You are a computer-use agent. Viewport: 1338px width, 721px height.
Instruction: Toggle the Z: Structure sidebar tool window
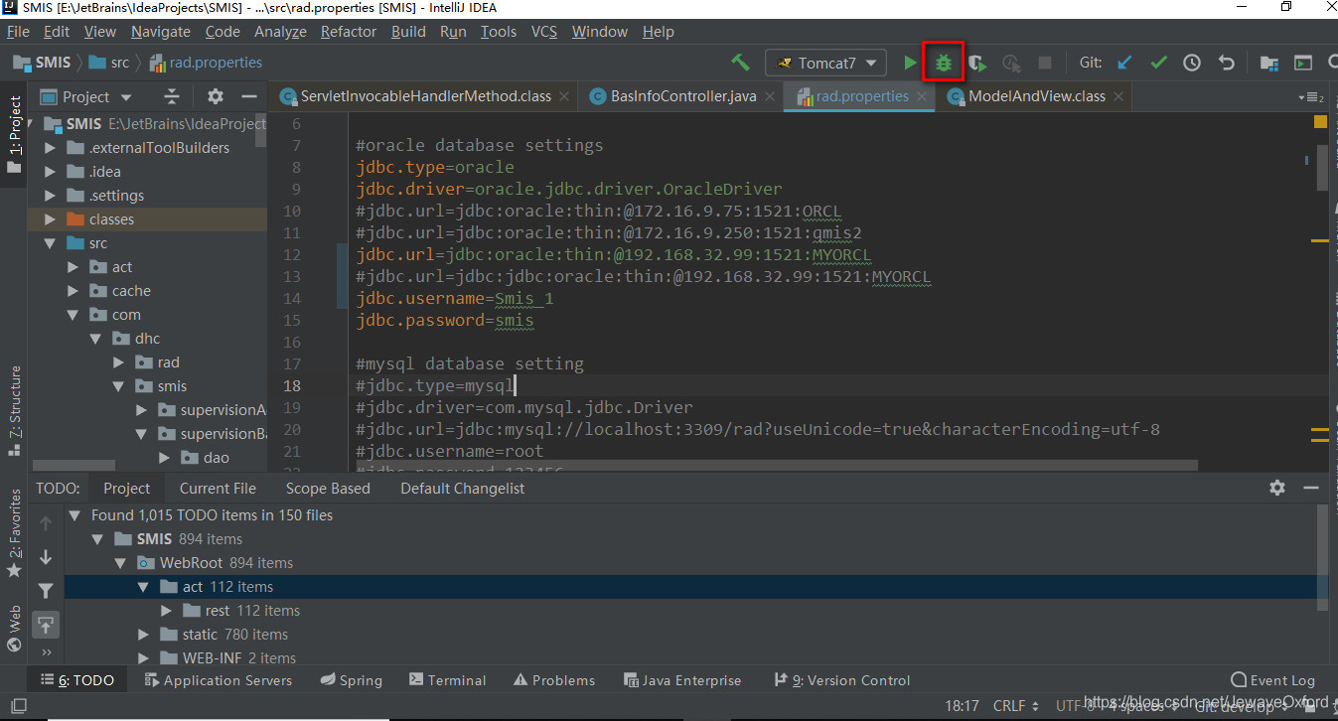tap(14, 411)
